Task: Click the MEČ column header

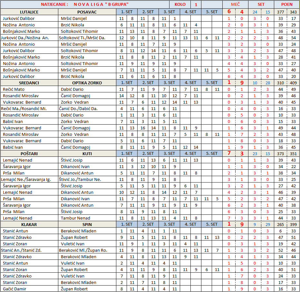Action: coord(235,5)
